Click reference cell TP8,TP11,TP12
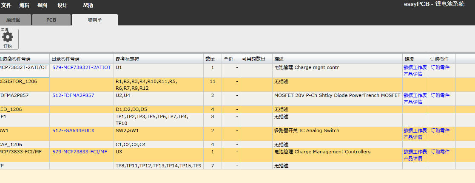This screenshot has width=475, height=183. pyautogui.click(x=159, y=166)
